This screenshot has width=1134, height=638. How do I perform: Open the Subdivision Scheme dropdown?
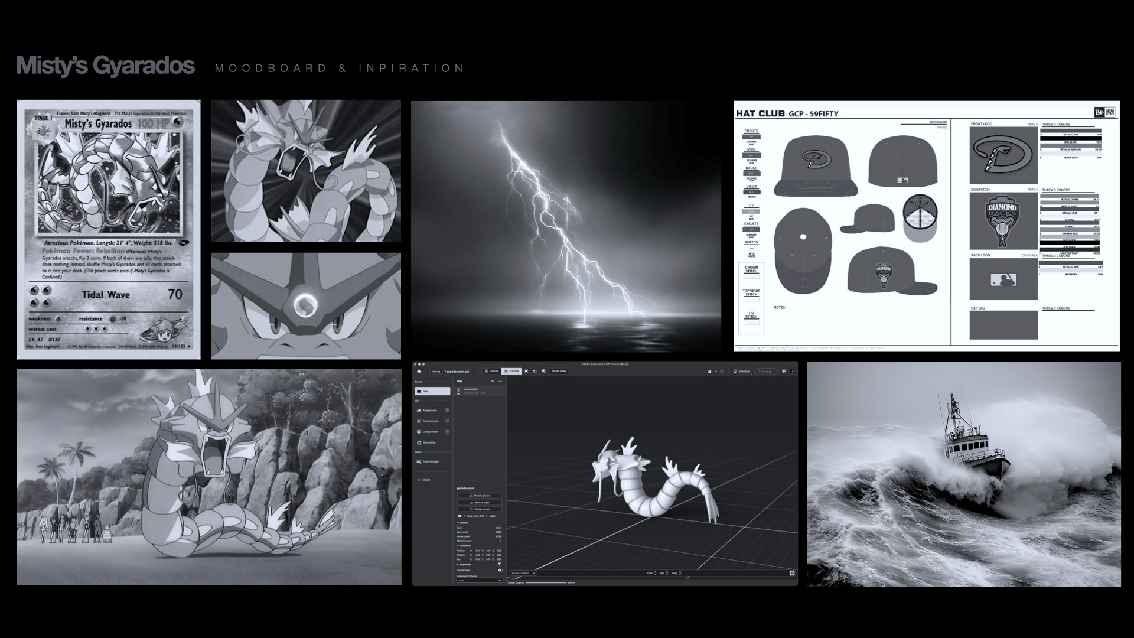[x=480, y=580]
